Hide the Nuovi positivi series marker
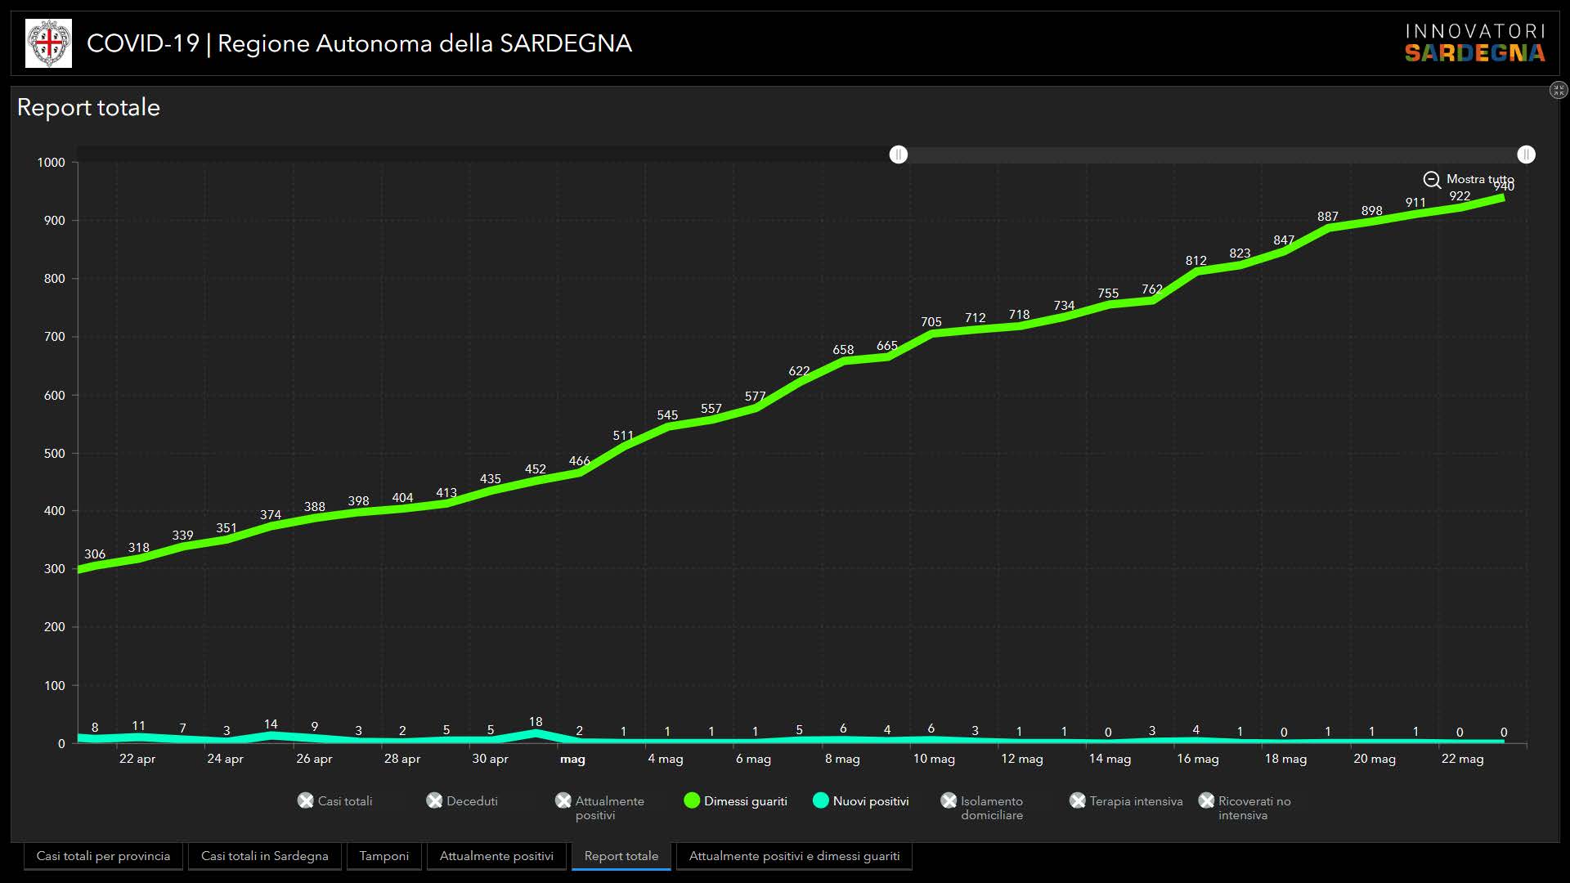Image resolution: width=1570 pixels, height=883 pixels. point(820,801)
